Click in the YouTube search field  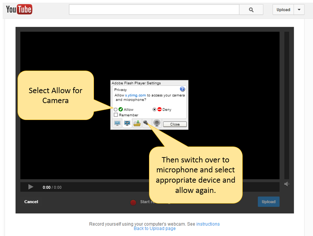point(154,10)
